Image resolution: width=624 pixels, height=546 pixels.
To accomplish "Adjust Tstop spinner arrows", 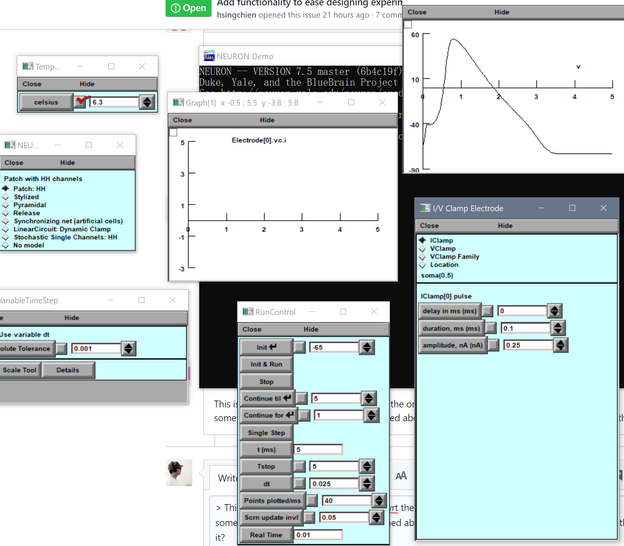I will point(367,467).
